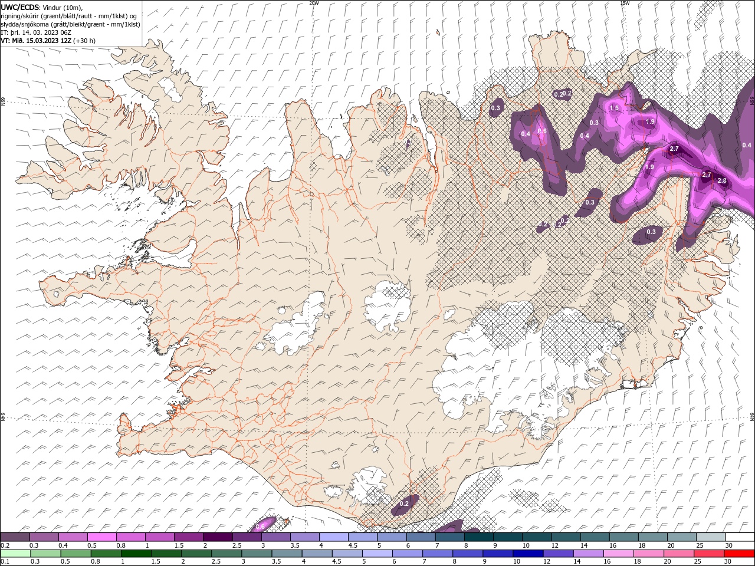Pick the light grey 25–30 snow scale swatch
This screenshot has width=755, height=566.
[x=711, y=537]
